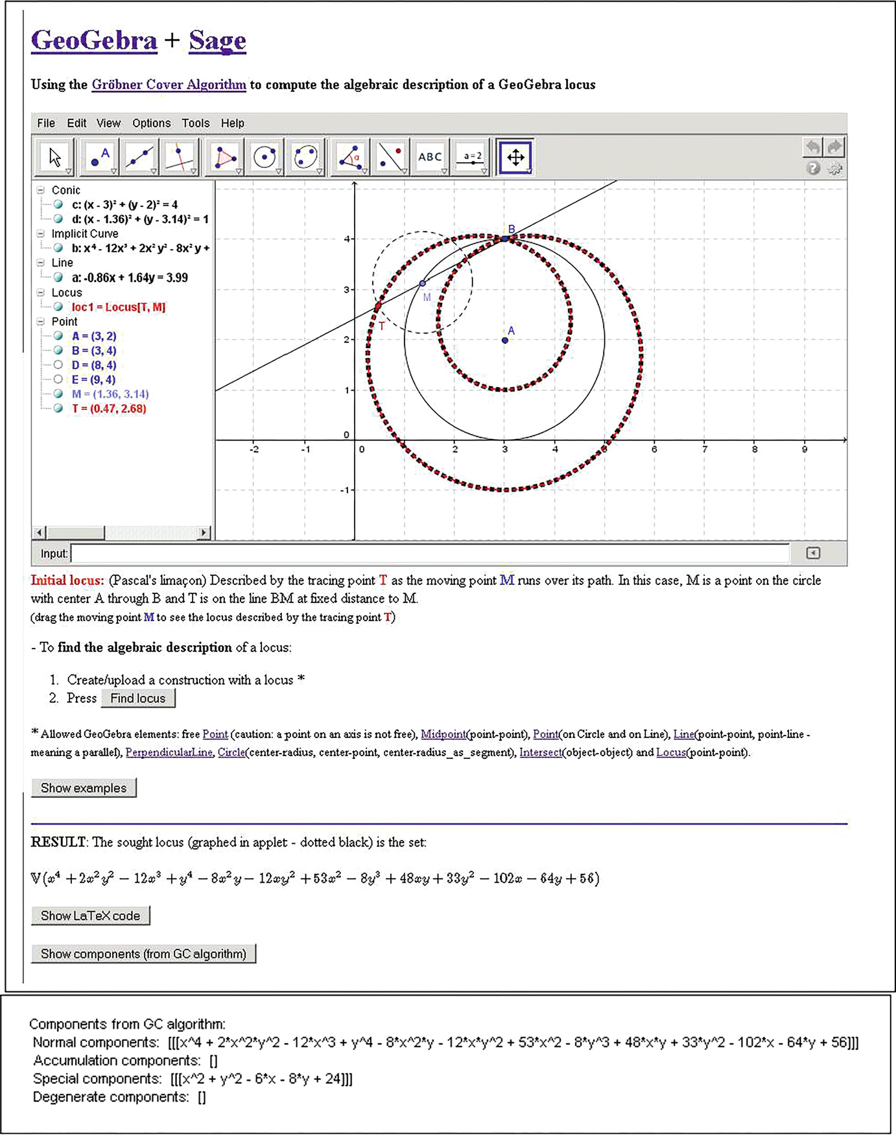The width and height of the screenshot is (896, 1135).
Task: Open the File menu
Action: point(46,123)
